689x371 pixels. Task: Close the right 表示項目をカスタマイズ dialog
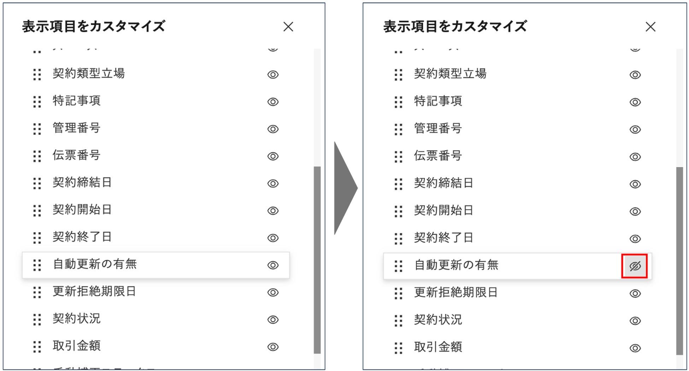click(x=650, y=26)
